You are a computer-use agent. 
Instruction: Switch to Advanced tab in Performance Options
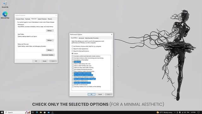pyautogui.click(x=81, y=38)
